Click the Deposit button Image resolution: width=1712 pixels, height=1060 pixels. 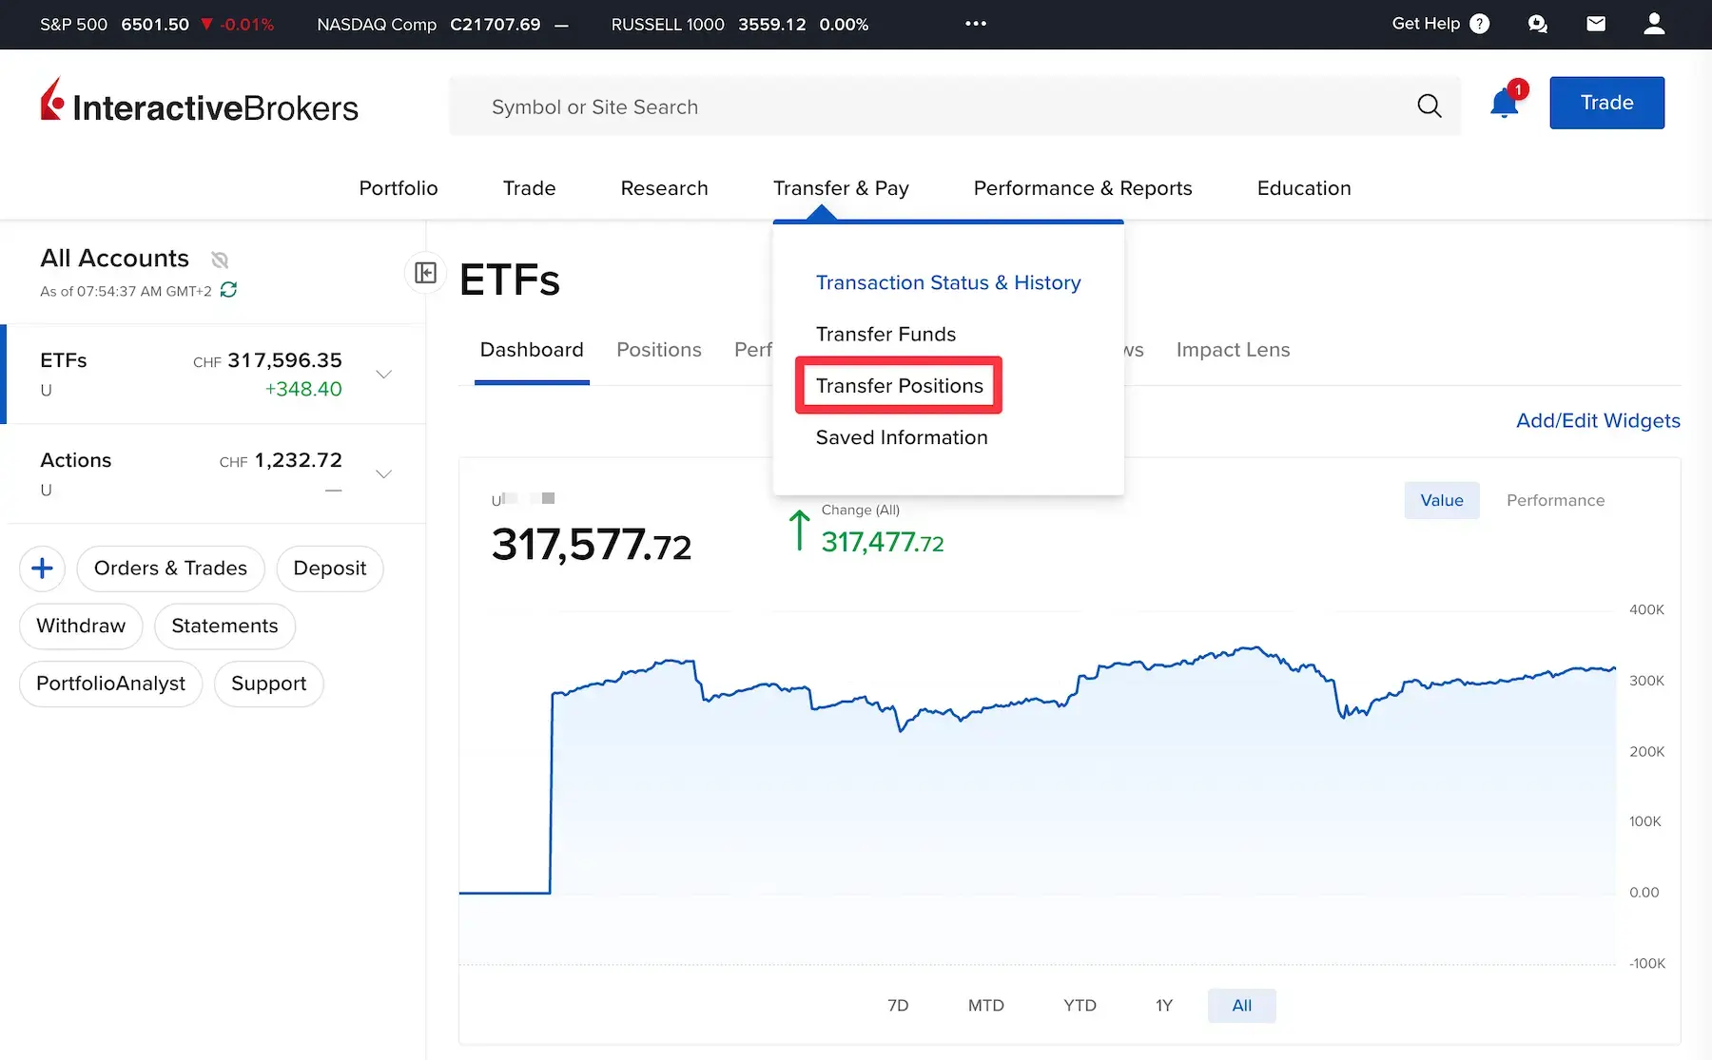[x=330, y=569]
